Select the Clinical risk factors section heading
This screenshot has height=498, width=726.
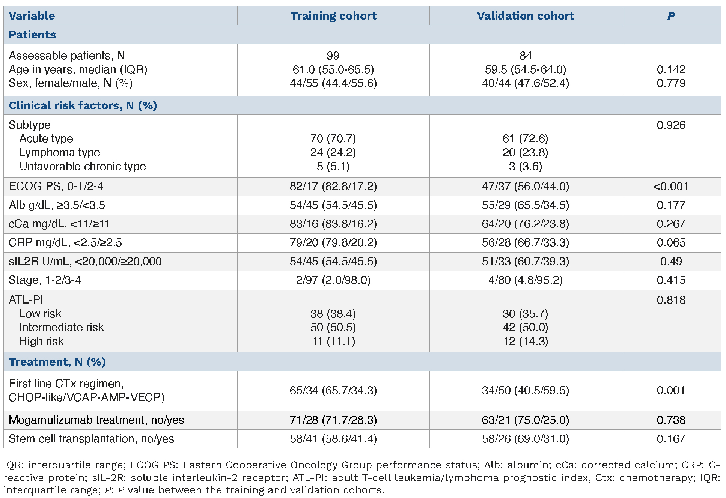click(x=83, y=105)
